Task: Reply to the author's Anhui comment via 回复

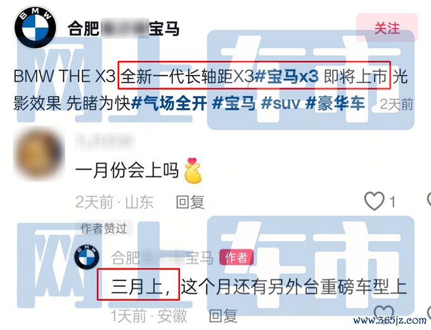Action: (x=223, y=315)
